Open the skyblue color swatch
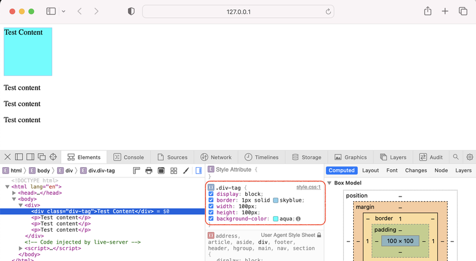This screenshot has height=261, width=476. coord(276,200)
